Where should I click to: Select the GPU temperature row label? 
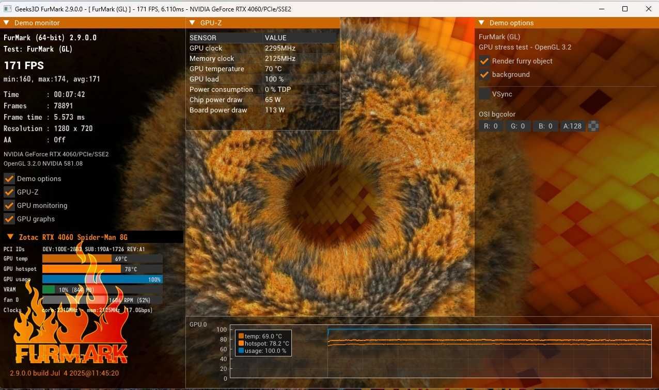216,69
